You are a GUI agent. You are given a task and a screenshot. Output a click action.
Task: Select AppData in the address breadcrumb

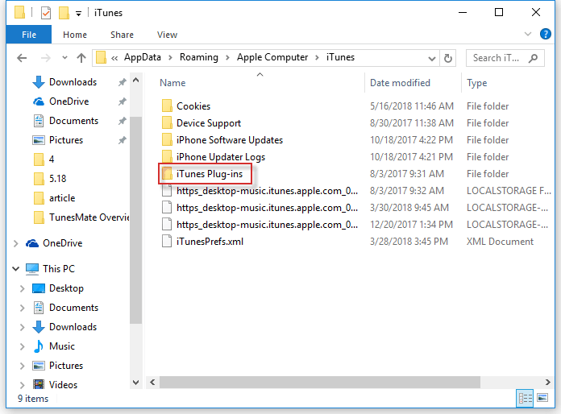[x=143, y=57]
